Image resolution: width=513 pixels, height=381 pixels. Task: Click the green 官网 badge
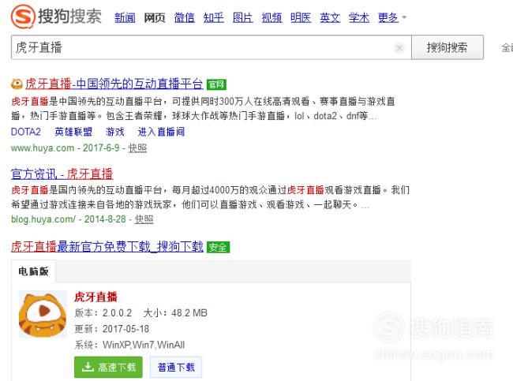[x=216, y=84]
